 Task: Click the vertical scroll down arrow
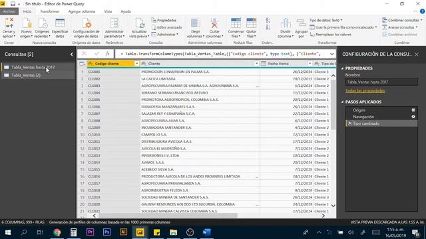click(333, 206)
